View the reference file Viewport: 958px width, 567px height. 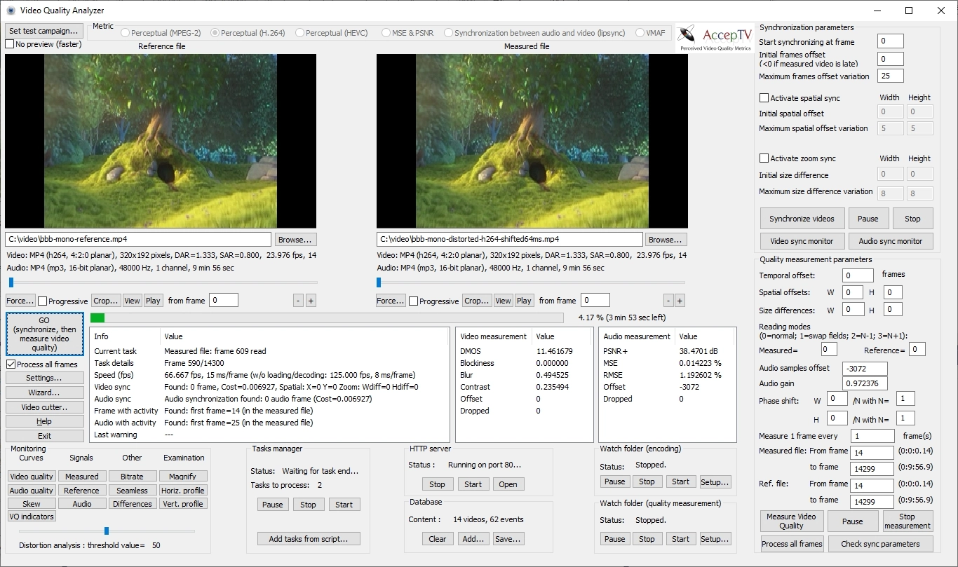coord(132,301)
